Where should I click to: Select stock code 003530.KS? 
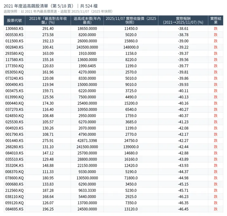pyautogui.click(x=14, y=35)
